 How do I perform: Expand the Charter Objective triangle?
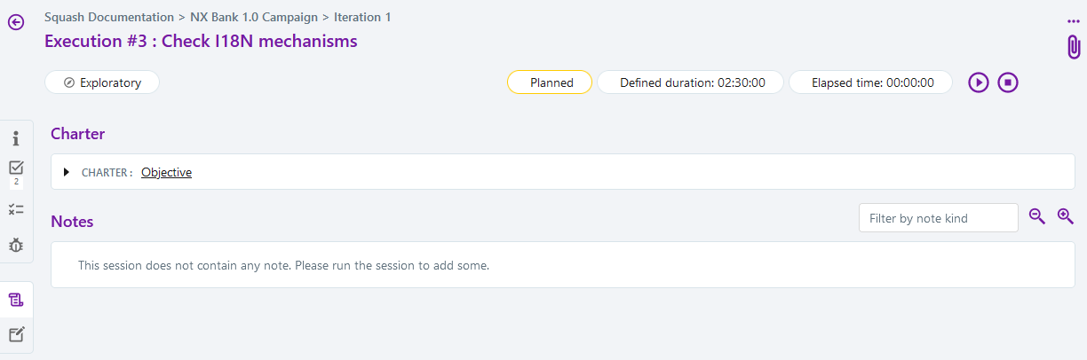pos(67,172)
